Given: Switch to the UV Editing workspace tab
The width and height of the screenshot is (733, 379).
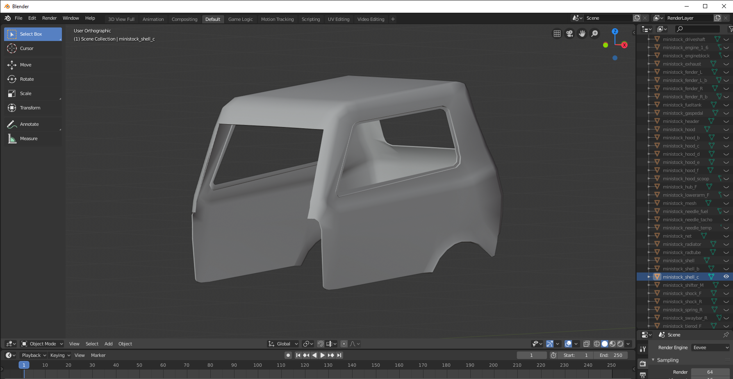Looking at the screenshot, I should (338, 19).
